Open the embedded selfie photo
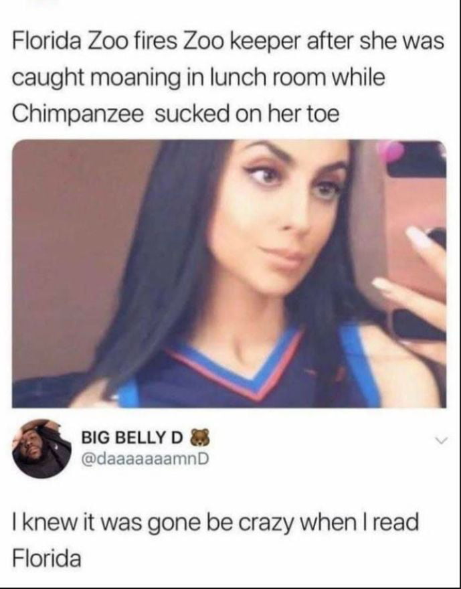Screen dimensions: 461x589 229,274
